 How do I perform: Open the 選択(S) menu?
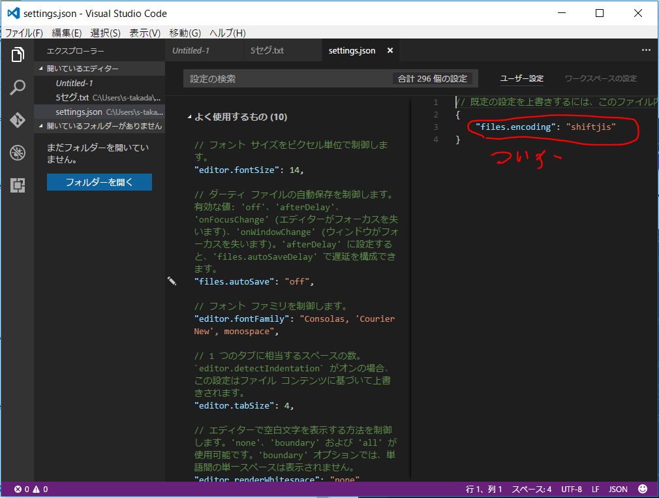tap(105, 33)
